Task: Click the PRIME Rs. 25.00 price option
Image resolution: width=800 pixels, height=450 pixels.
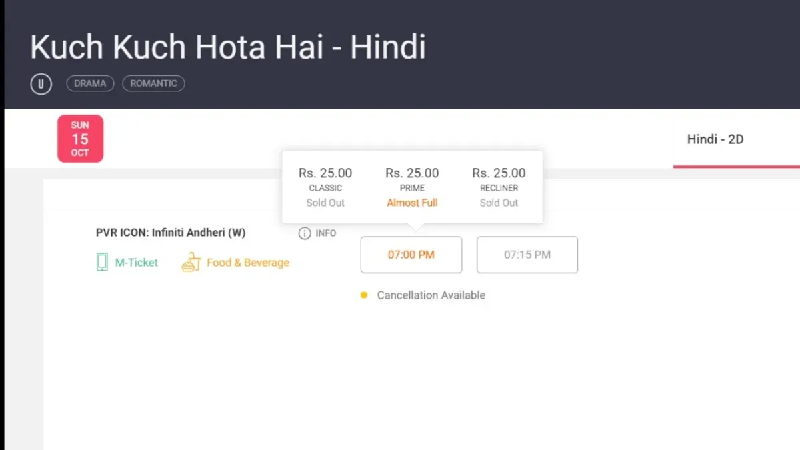Action: point(412,187)
